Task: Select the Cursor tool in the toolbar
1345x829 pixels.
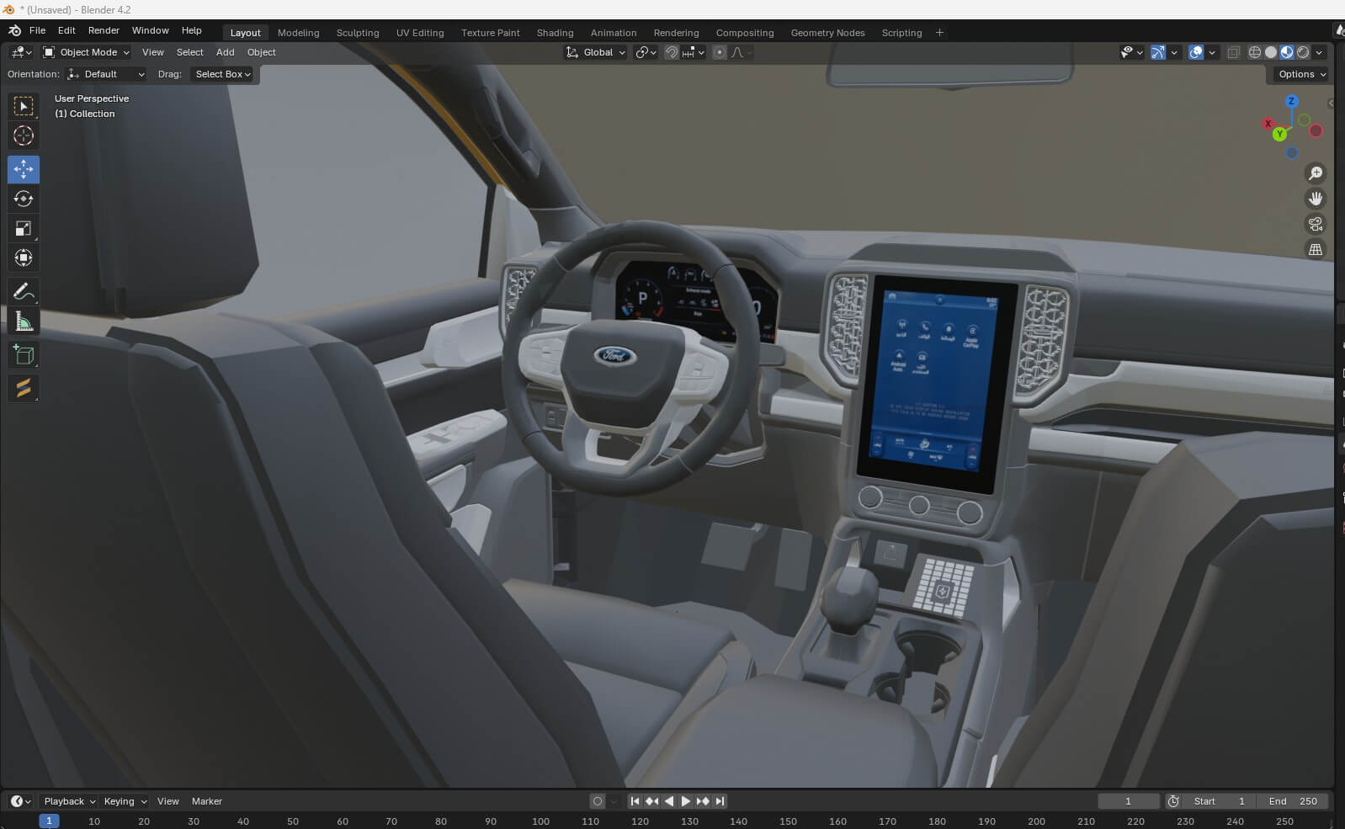Action: point(24,136)
